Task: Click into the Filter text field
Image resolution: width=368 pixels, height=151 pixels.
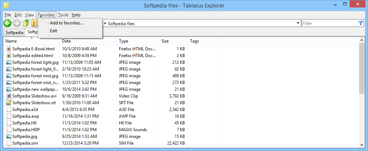Action: (330, 23)
